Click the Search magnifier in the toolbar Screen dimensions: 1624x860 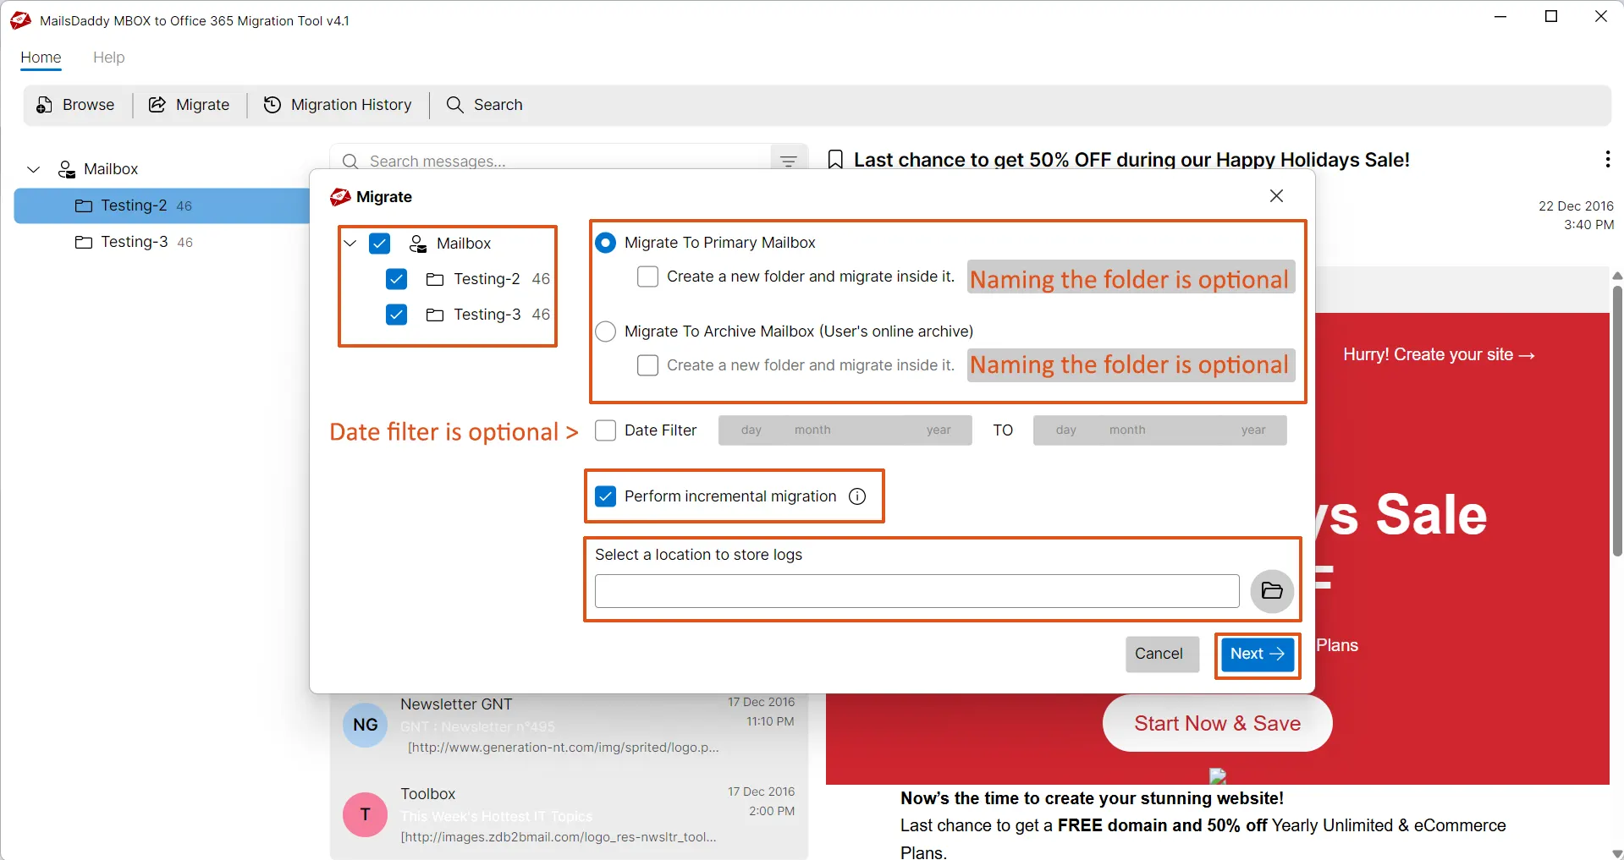click(x=455, y=105)
